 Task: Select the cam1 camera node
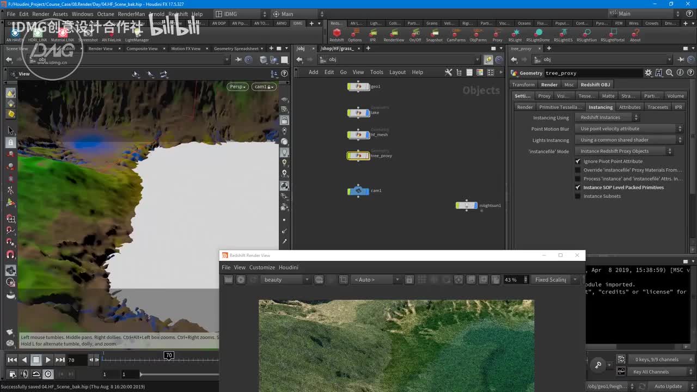(358, 191)
